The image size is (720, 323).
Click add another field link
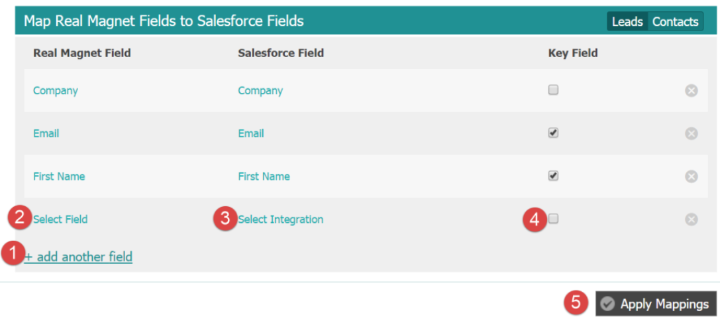click(x=78, y=257)
